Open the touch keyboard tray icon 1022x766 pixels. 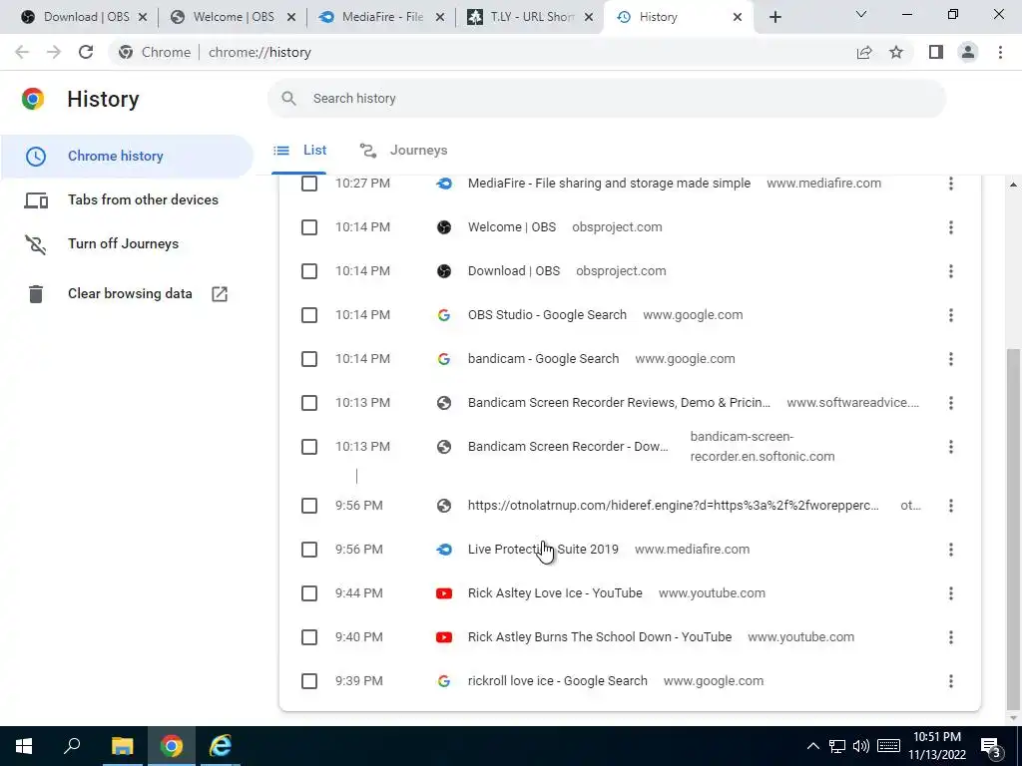pos(888,746)
